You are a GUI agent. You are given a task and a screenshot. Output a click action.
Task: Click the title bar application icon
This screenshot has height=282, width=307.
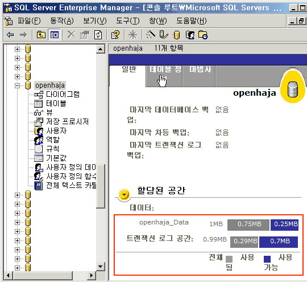click(x=9, y=7)
